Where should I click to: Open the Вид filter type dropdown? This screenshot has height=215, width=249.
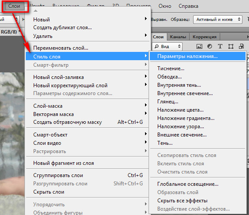point(167,47)
